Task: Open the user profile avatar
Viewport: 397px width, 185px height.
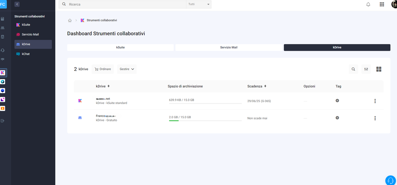Action: 394,4
